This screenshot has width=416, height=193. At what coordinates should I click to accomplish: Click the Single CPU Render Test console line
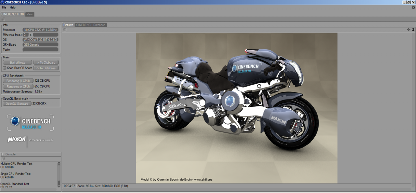pyautogui.click(x=16, y=174)
